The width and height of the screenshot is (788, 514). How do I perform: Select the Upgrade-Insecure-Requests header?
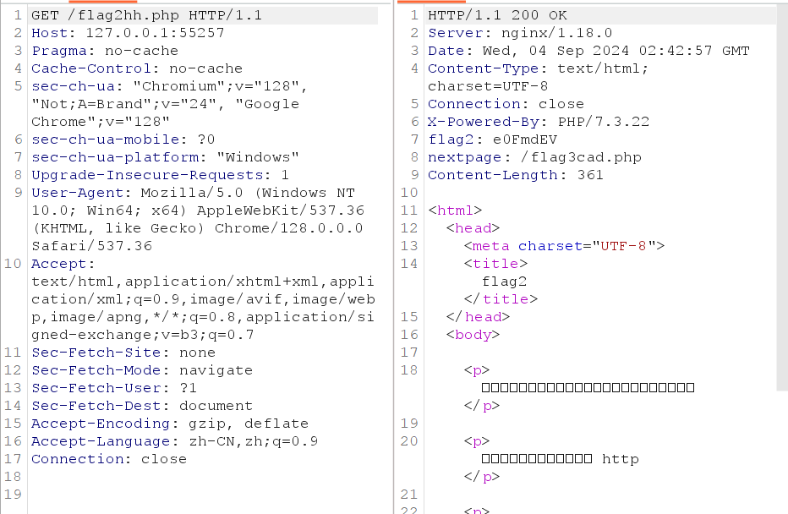160,175
